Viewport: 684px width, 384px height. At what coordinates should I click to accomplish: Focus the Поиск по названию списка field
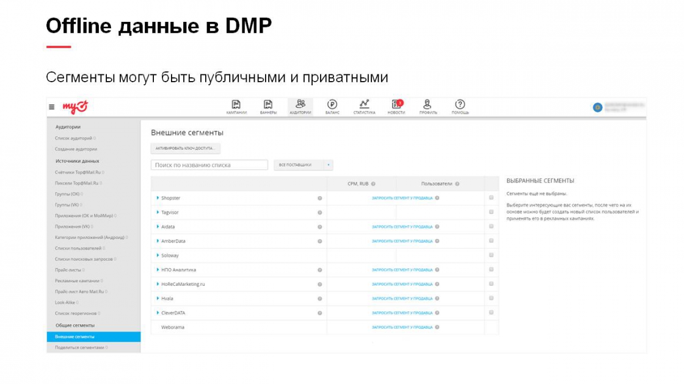[209, 165]
